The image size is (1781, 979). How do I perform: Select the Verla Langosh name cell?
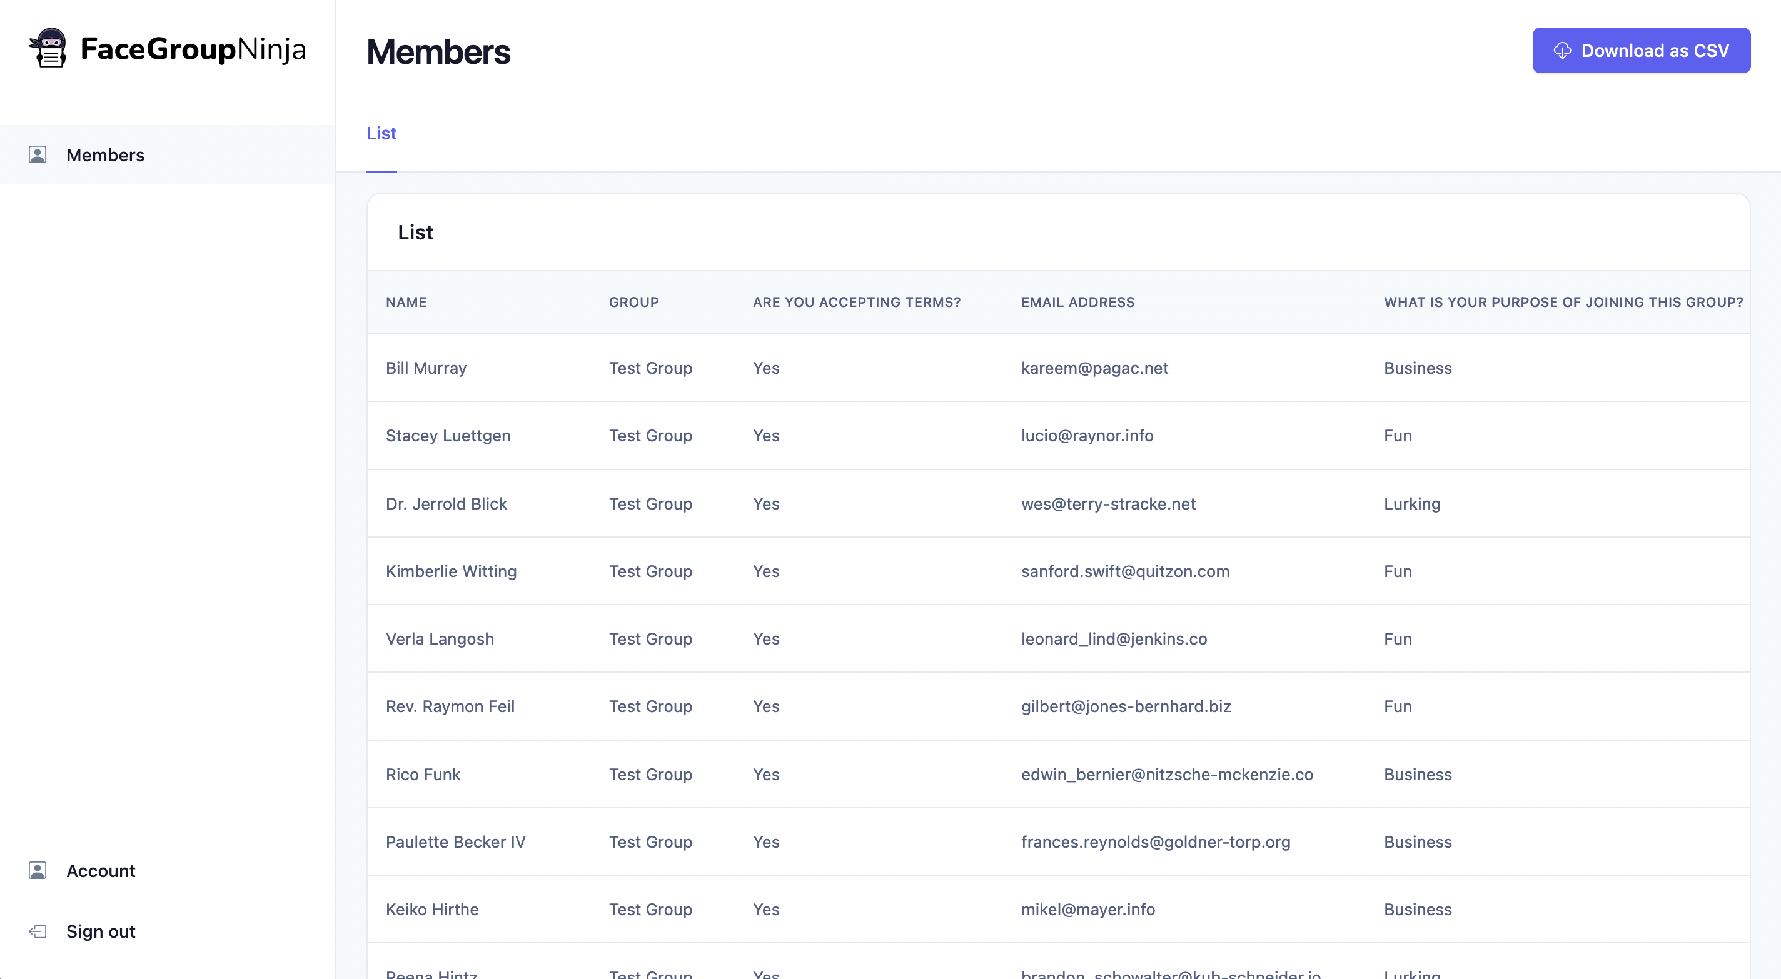[x=440, y=639]
